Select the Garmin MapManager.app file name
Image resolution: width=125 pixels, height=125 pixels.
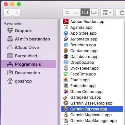(94, 121)
